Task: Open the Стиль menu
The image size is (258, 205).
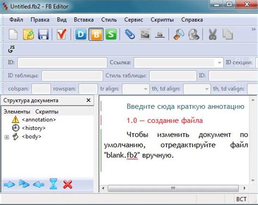Action: click(x=109, y=20)
